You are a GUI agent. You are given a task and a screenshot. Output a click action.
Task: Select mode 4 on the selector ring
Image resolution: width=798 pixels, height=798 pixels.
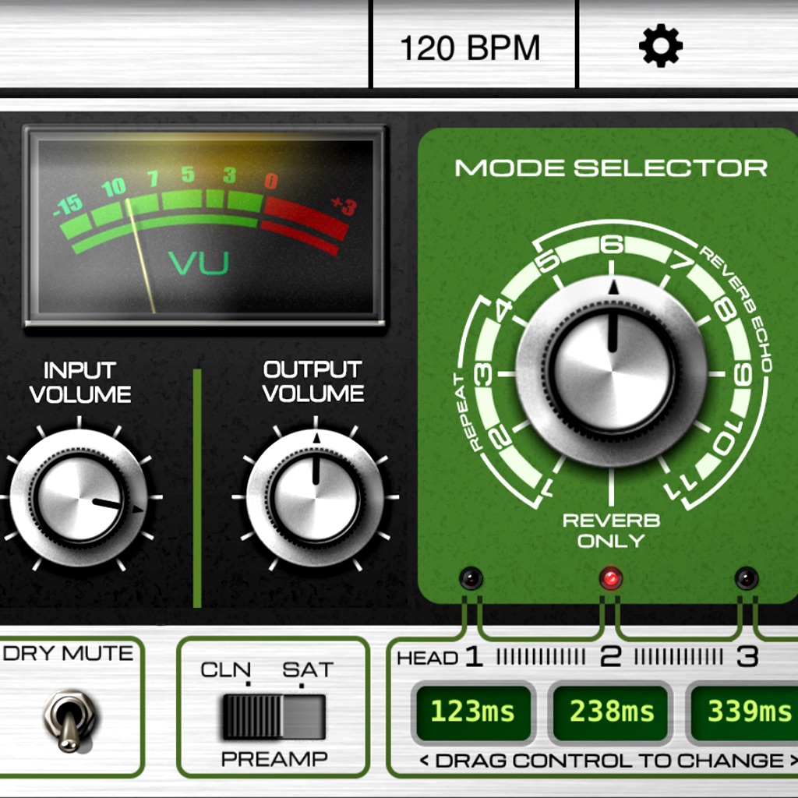503,309
